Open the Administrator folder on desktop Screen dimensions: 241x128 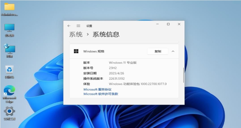coord(10,7)
